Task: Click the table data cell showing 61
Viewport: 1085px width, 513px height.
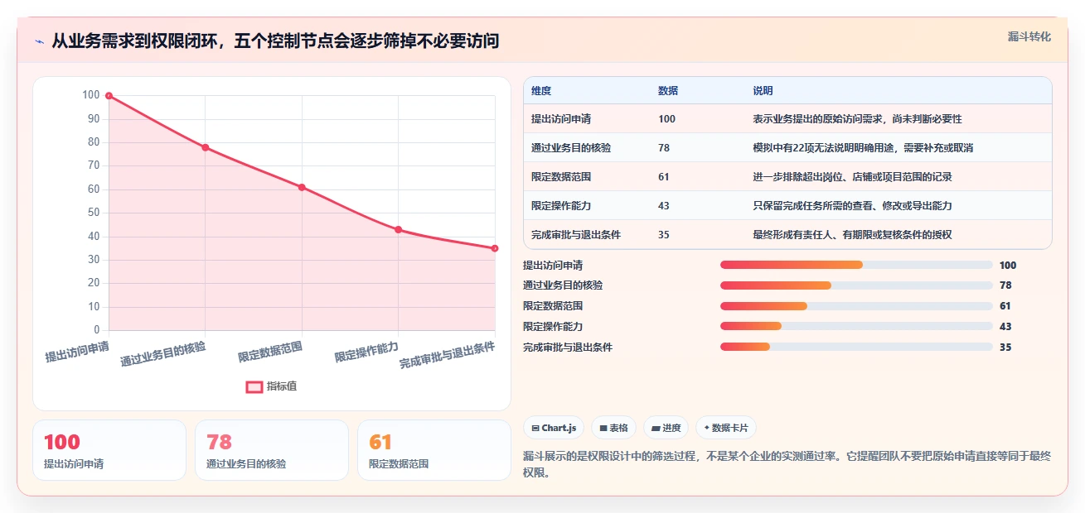Action: click(664, 177)
